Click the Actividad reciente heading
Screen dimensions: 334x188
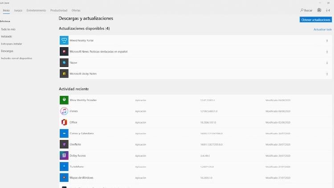(73, 89)
